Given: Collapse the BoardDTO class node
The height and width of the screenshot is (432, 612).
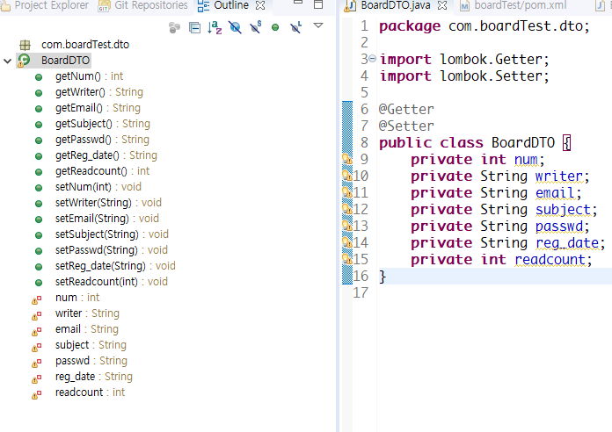Looking at the screenshot, I should point(7,61).
